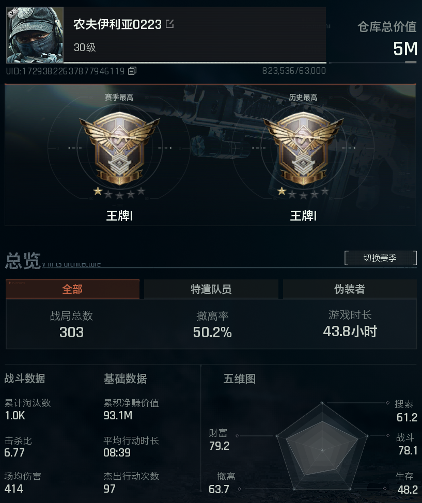Select the 战斗 78.1 radar label
The image size is (422, 503).
407,444
